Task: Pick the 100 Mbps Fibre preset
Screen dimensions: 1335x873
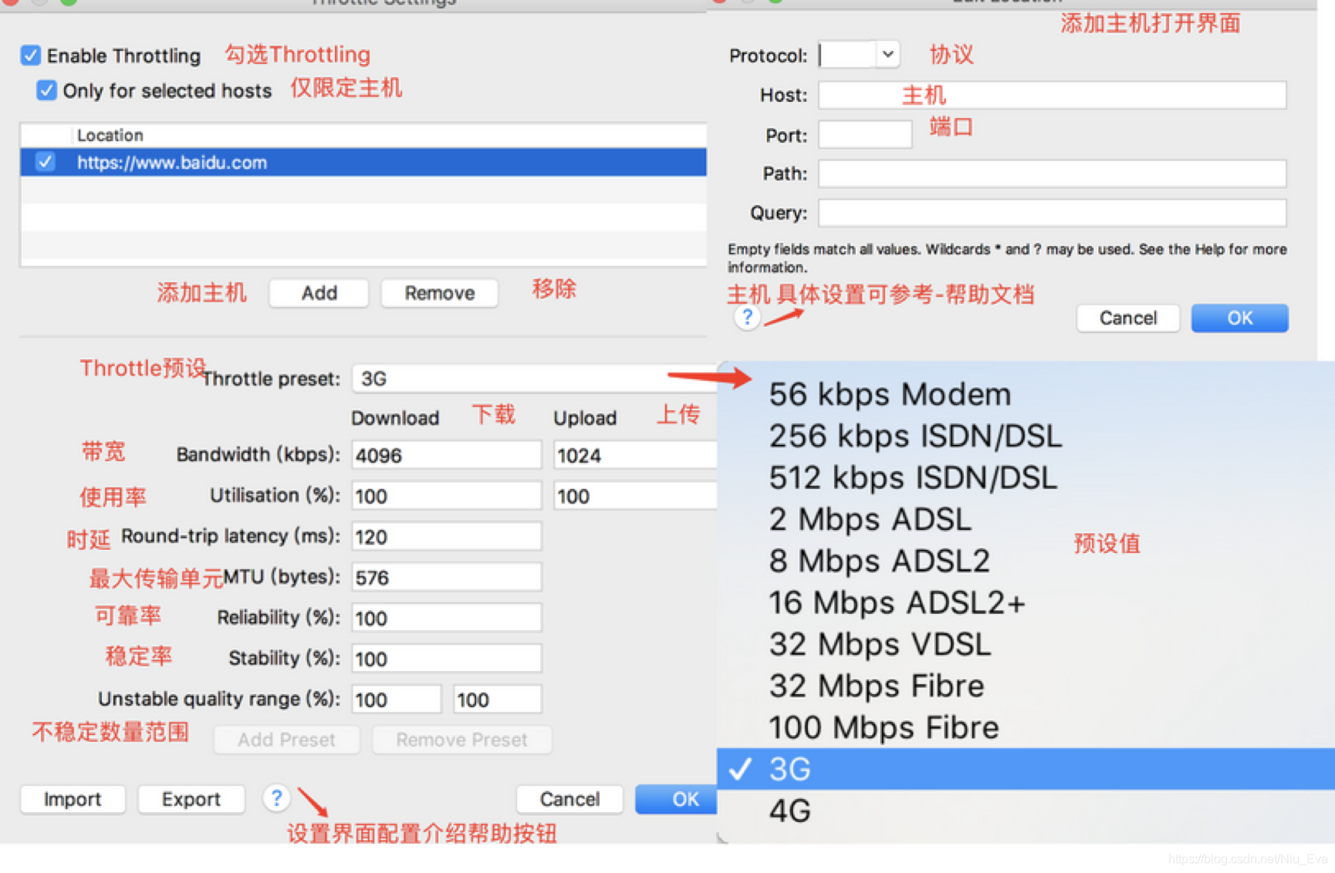Action: (1026, 727)
